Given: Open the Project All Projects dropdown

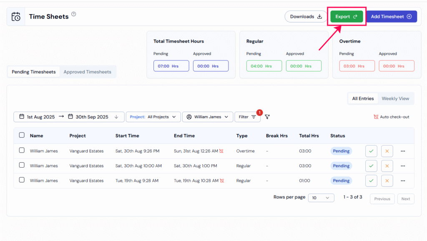Looking at the screenshot, I should (x=153, y=117).
